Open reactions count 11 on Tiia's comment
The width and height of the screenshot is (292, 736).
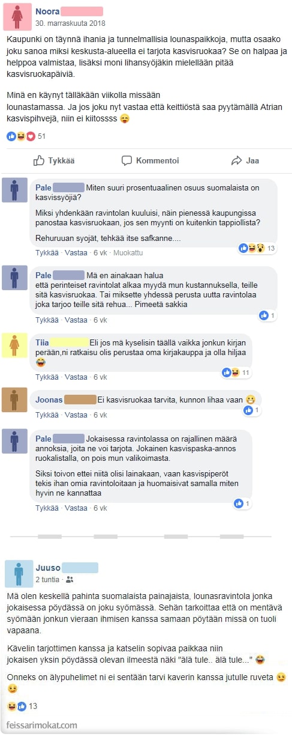click(236, 373)
